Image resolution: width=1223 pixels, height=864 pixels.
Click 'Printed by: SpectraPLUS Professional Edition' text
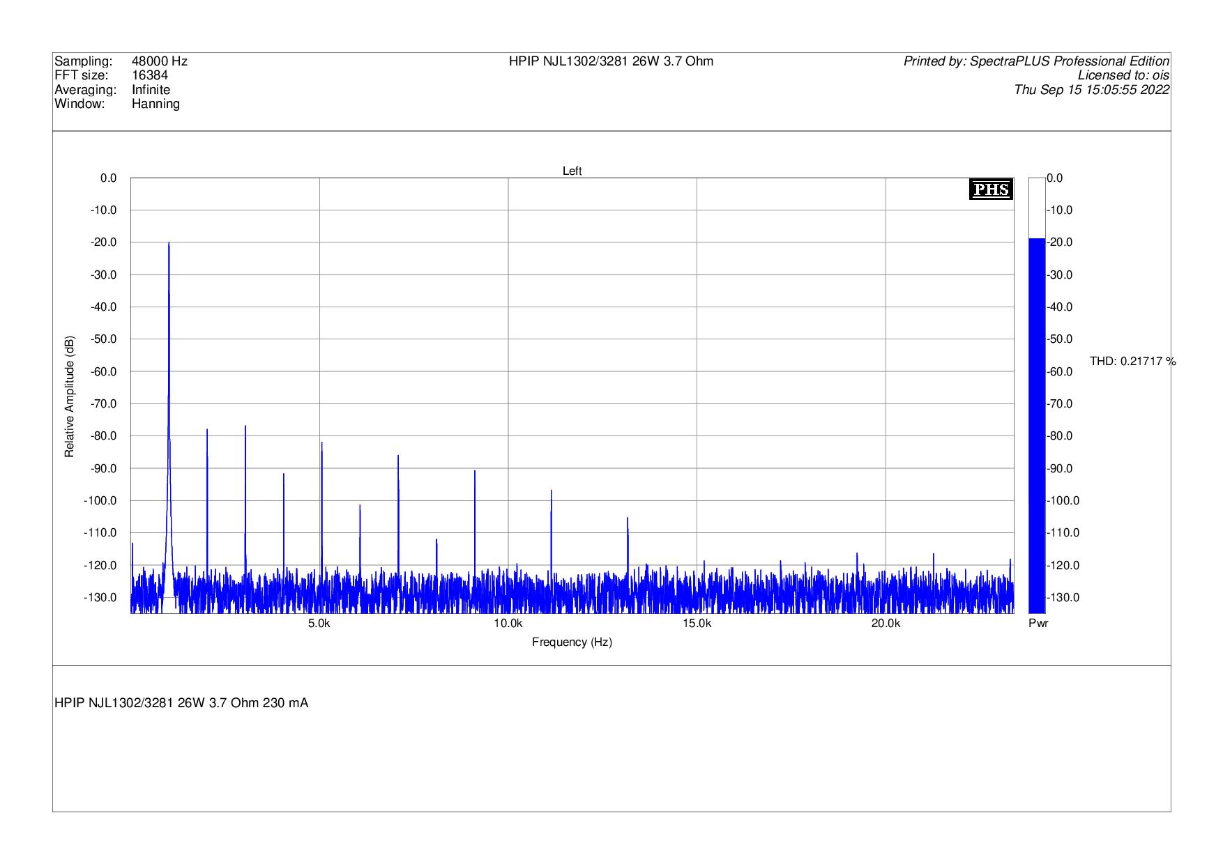(x=1036, y=61)
